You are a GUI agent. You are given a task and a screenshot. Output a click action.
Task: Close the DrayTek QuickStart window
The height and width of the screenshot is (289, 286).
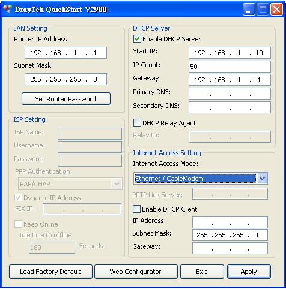276,10
